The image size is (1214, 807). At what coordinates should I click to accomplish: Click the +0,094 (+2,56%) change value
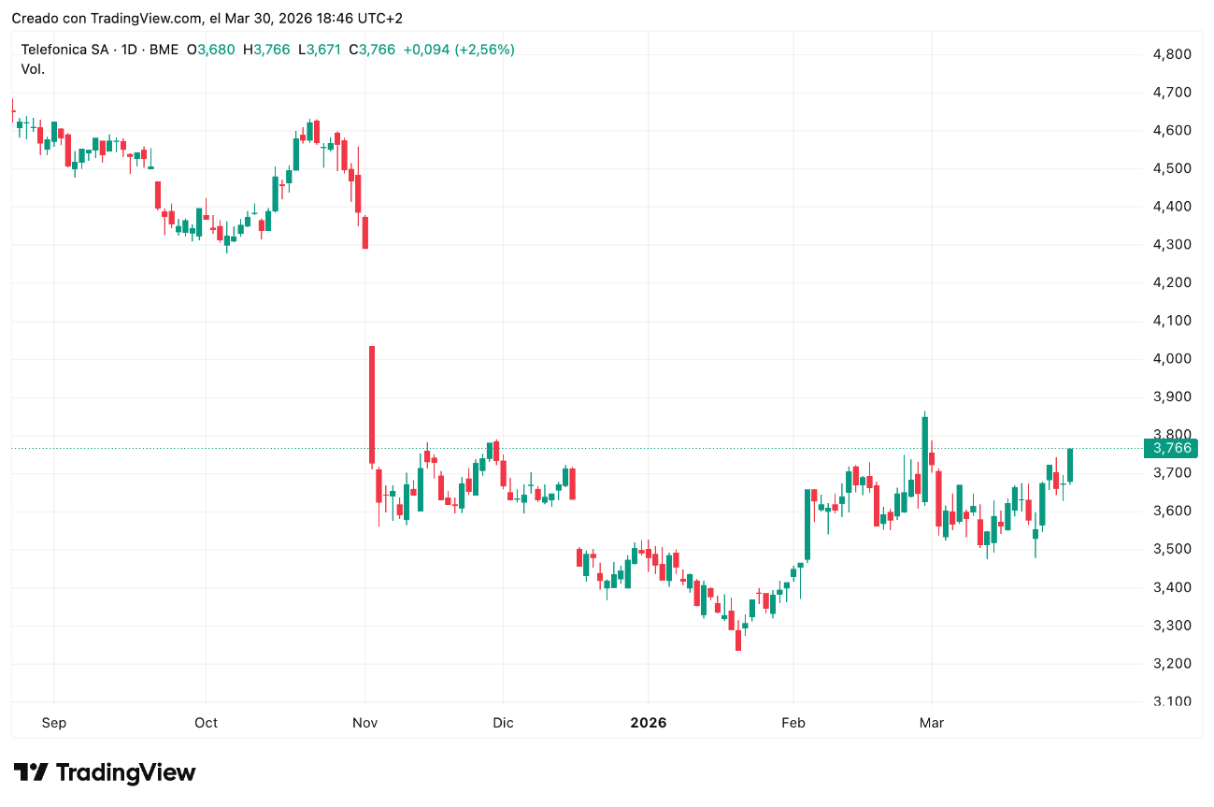[459, 50]
